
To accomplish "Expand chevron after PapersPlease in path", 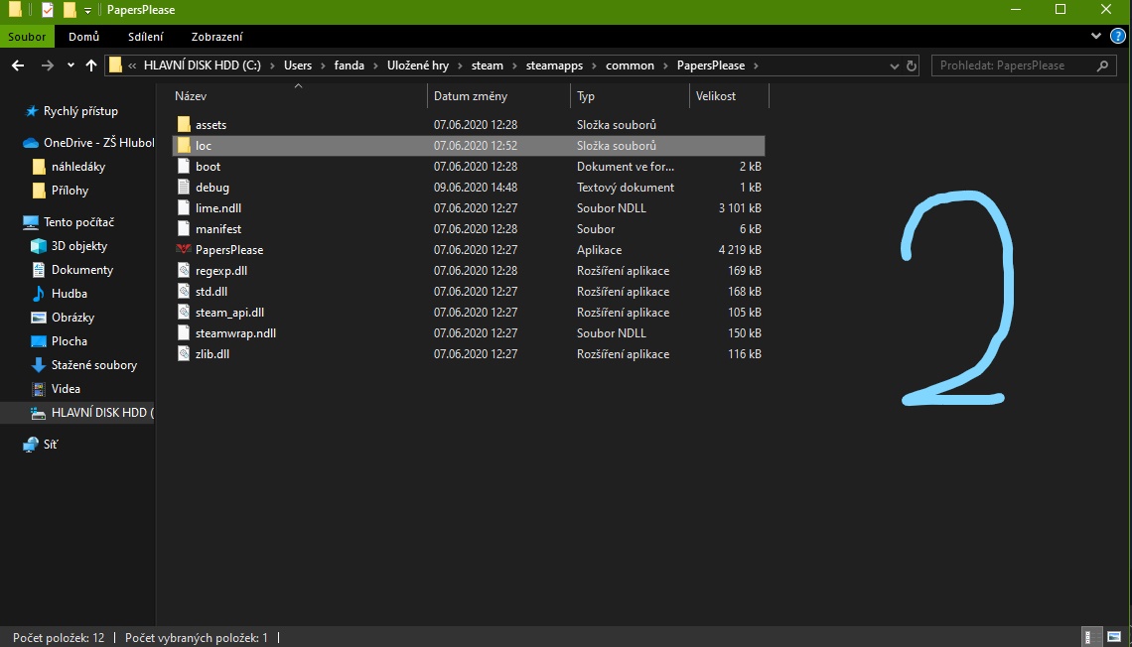I will click(x=756, y=65).
